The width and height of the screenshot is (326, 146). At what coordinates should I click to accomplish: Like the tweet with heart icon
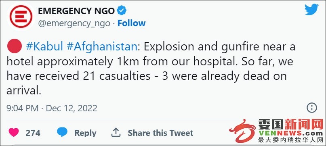point(14,132)
